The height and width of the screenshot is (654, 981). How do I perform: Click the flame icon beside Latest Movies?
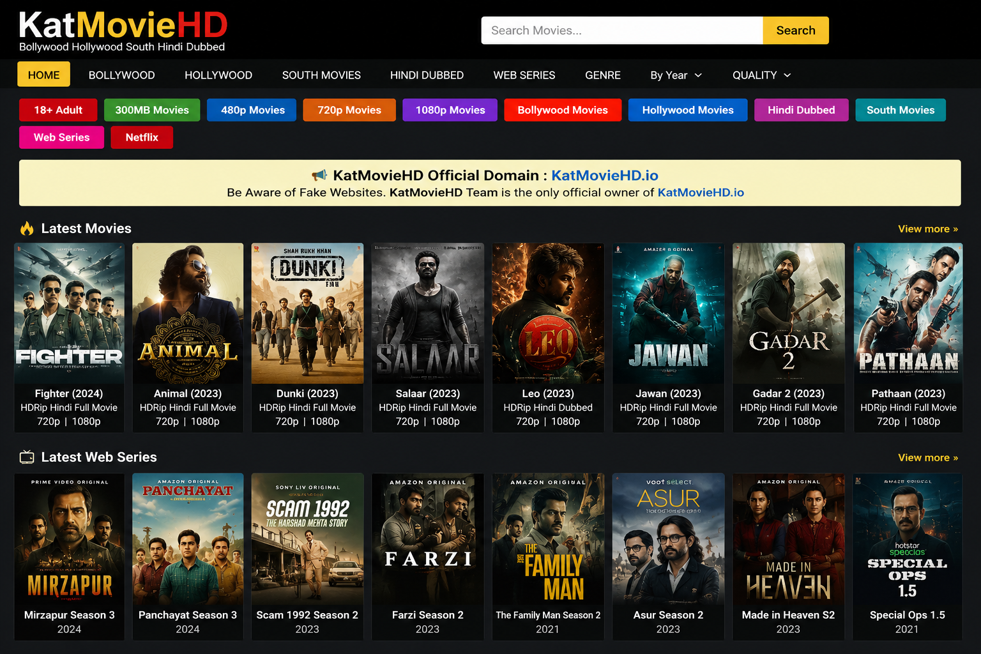pyautogui.click(x=27, y=229)
